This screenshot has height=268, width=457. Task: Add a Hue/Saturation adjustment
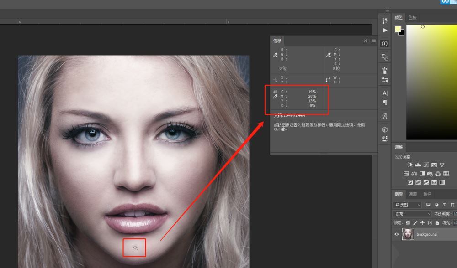[x=406, y=174]
